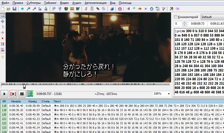Play the video
224x133 pixels.
pyautogui.click(x=4, y=94)
